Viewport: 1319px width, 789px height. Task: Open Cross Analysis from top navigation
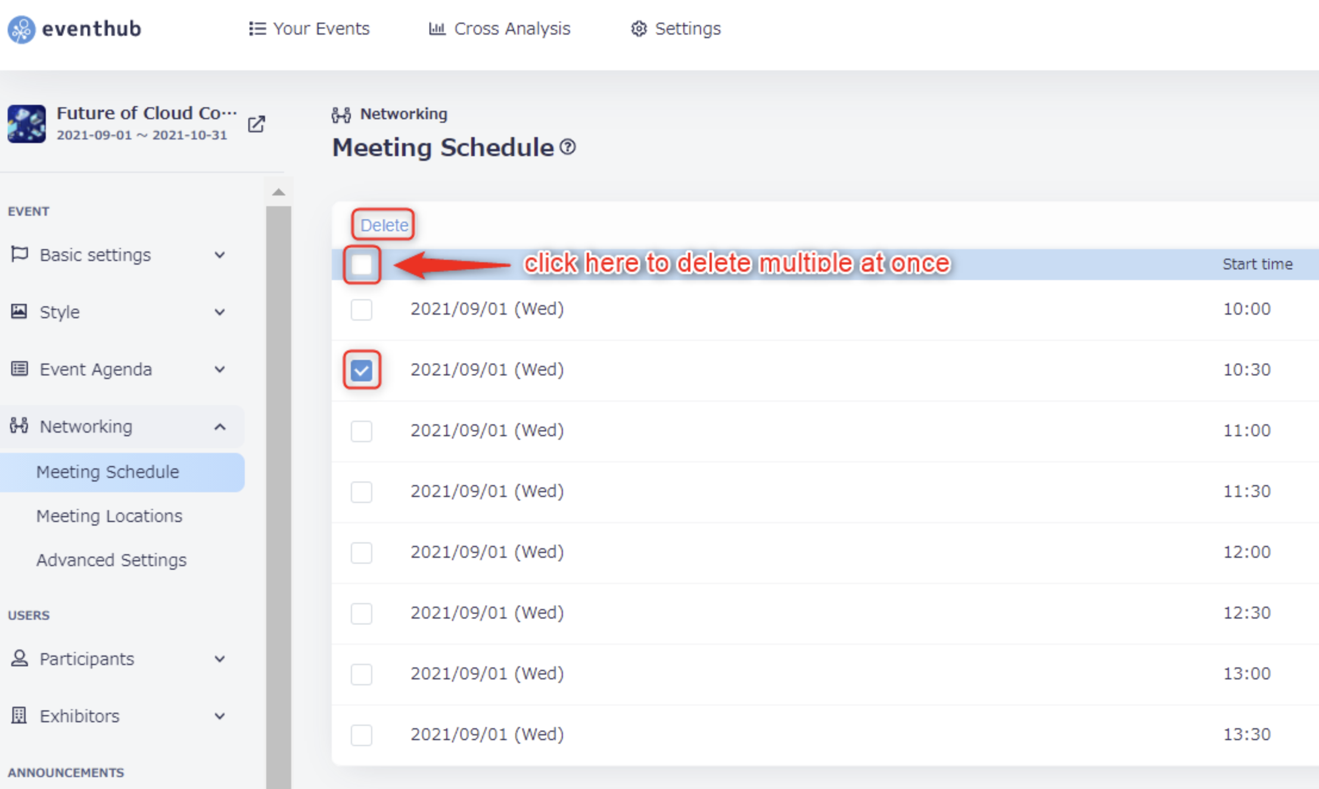pos(499,29)
